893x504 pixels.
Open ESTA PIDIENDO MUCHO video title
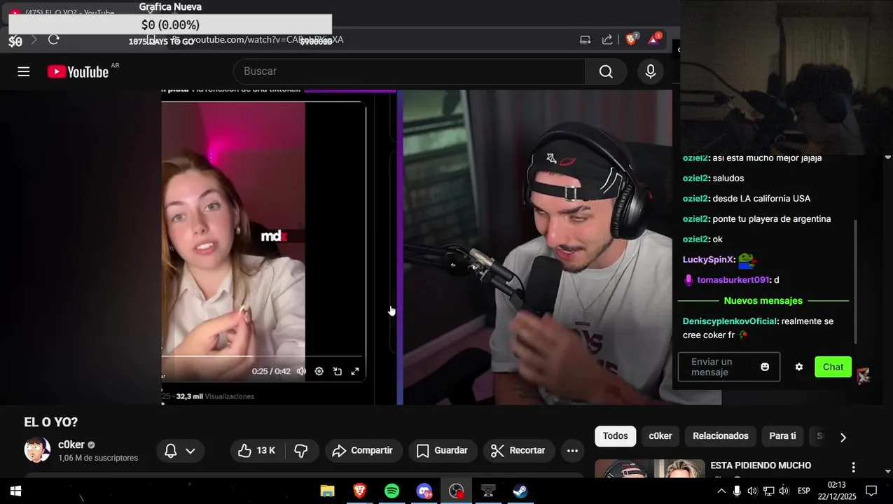pos(761,465)
